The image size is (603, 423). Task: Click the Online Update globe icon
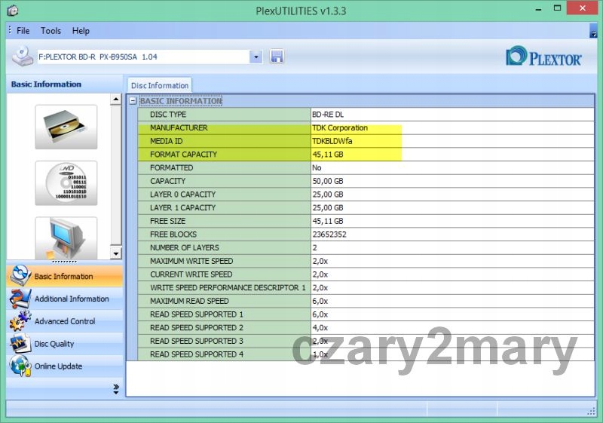[x=20, y=366]
